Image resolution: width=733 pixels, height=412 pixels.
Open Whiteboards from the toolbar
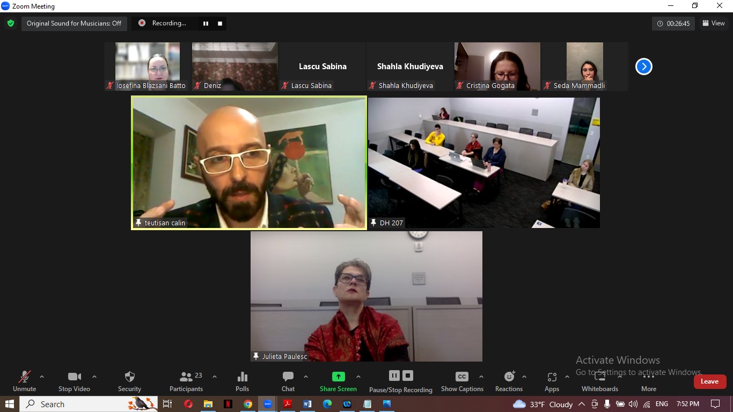pos(600,381)
